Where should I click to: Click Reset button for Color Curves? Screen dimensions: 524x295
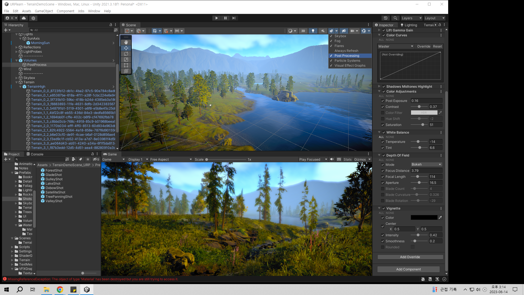(x=437, y=46)
